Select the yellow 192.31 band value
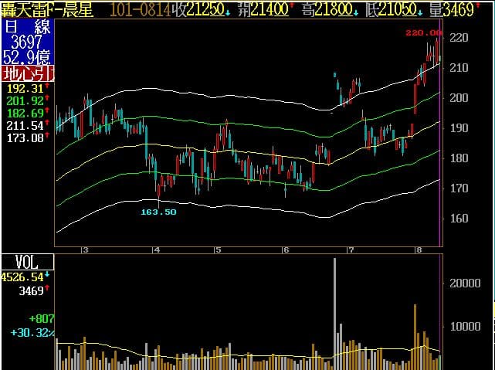 (x=25, y=89)
